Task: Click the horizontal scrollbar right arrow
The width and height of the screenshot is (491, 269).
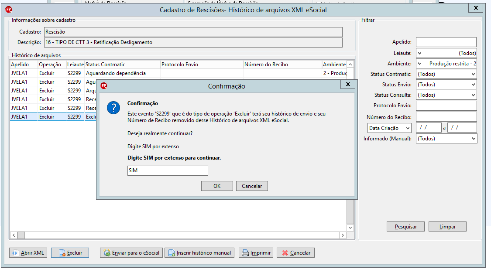Action: click(343, 235)
